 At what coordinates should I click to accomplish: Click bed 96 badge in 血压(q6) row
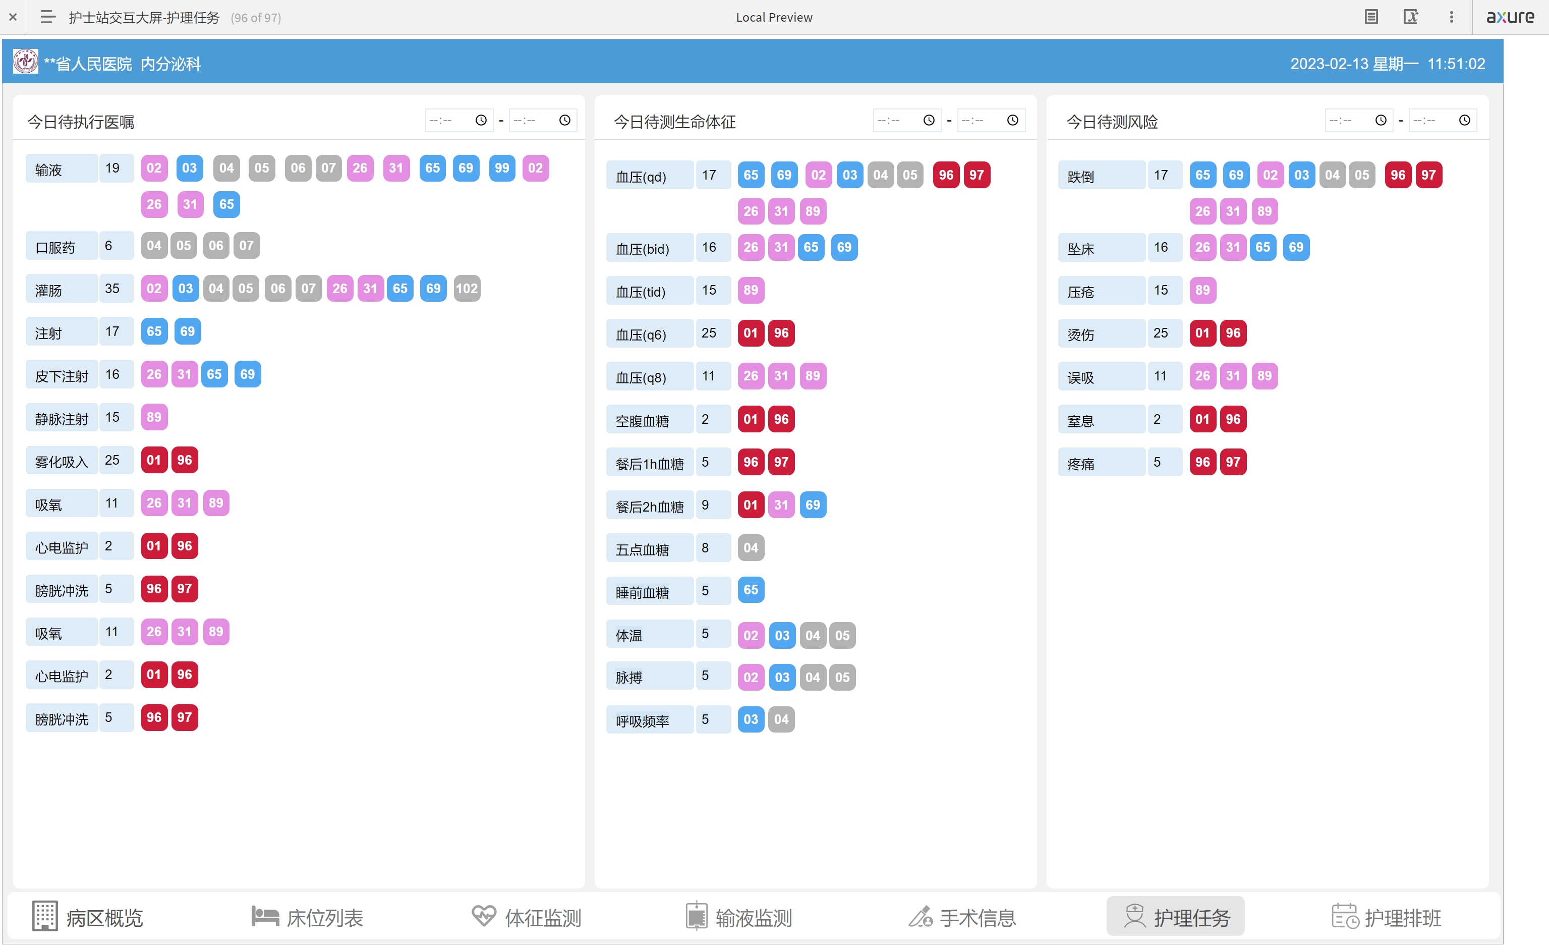tap(781, 332)
